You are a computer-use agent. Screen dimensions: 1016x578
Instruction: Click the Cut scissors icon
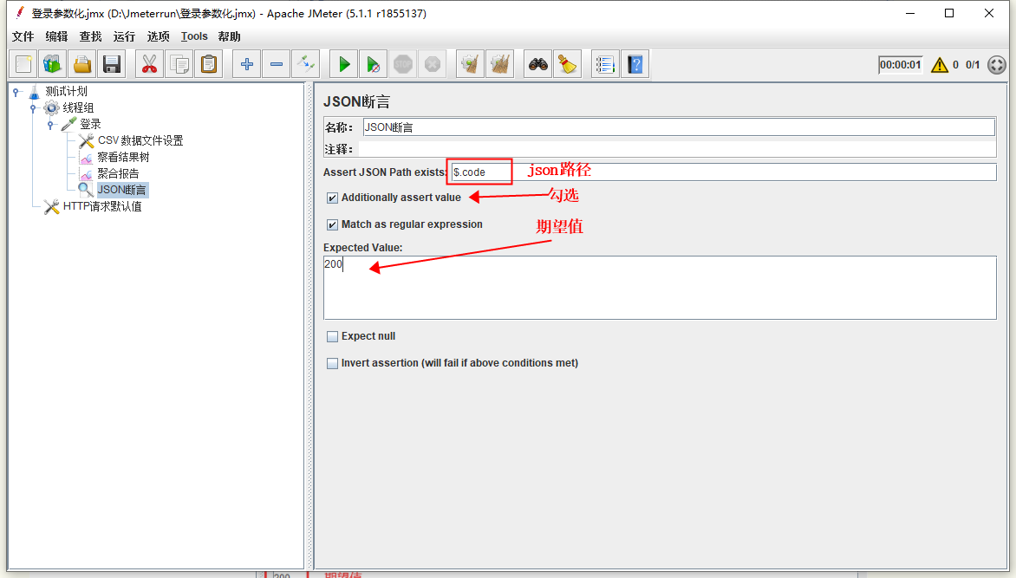pyautogui.click(x=150, y=64)
